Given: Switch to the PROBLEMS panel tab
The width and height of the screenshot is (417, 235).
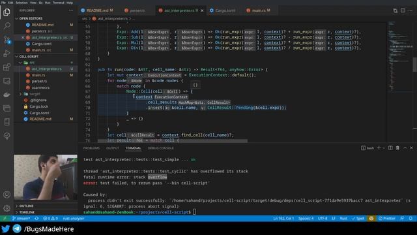Looking at the screenshot, I should click(91, 148).
